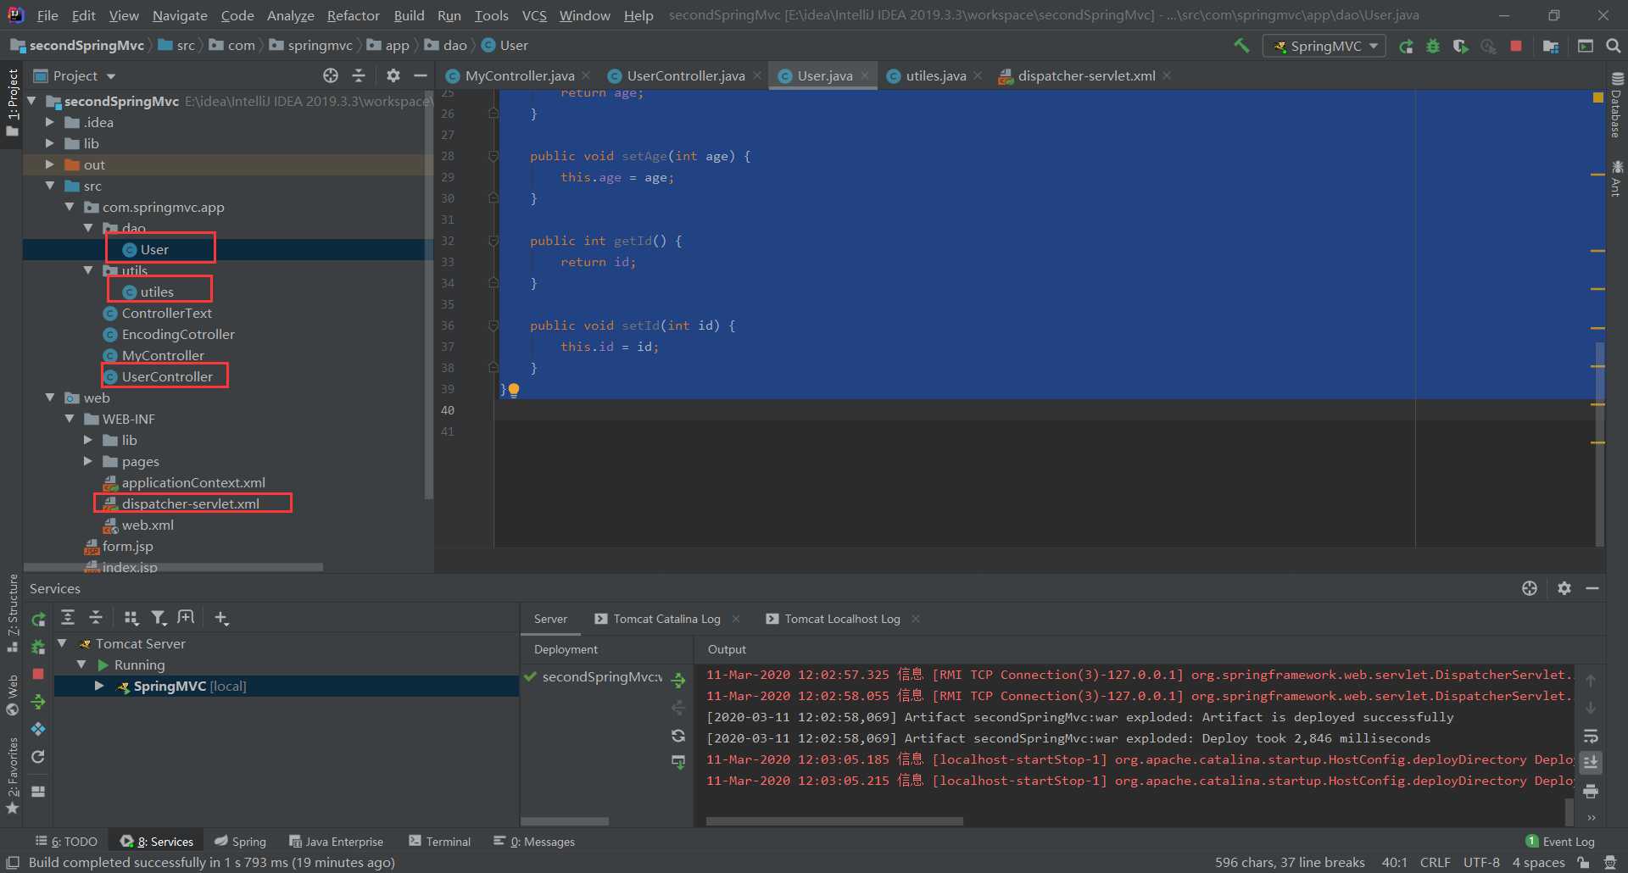Viewport: 1628px width, 873px height.
Task: Collapse the Running node in Services
Action: [x=81, y=664]
